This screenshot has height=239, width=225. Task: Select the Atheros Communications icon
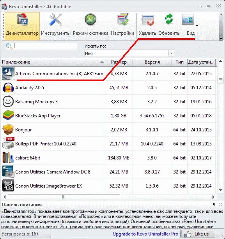click(x=8, y=73)
